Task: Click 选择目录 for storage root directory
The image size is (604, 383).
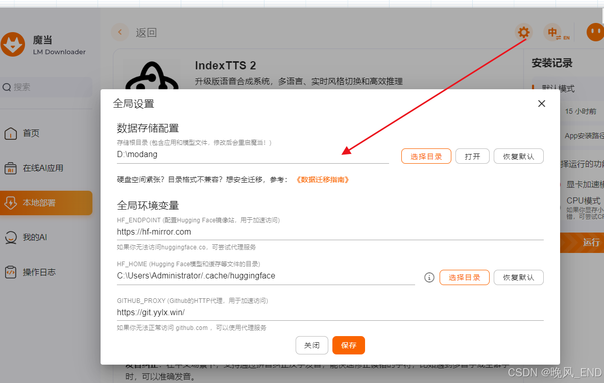Action: [x=426, y=156]
